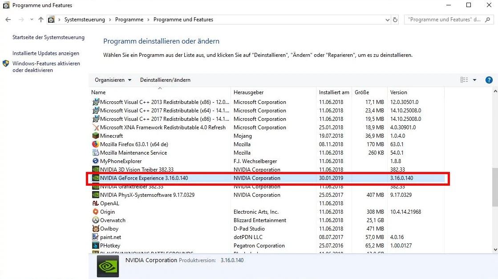Click NVIDIA PhysX-Systemsoftware icon
Screen dimensions: 498x279
[95, 195]
